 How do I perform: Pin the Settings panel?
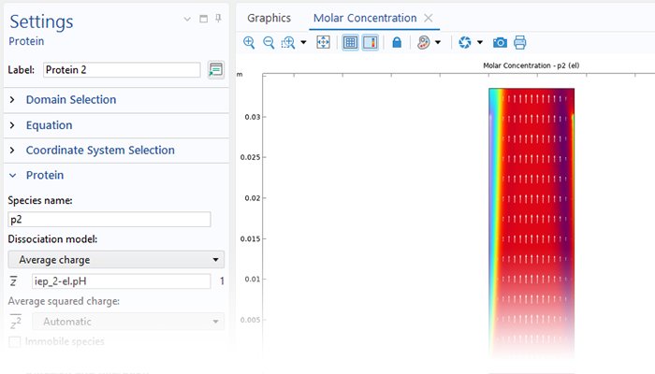tap(218, 19)
